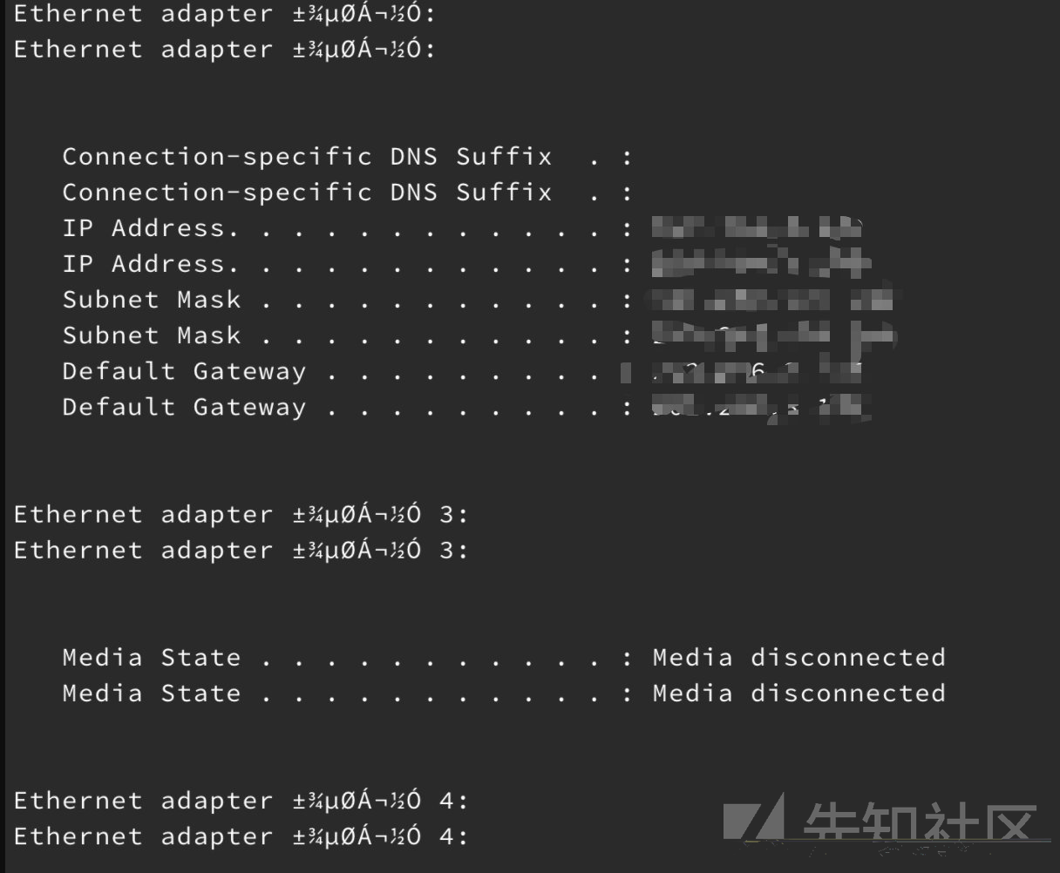1060x873 pixels.
Task: Select the first 'Ethernet adapter' header line without a number
Action: coord(224,14)
